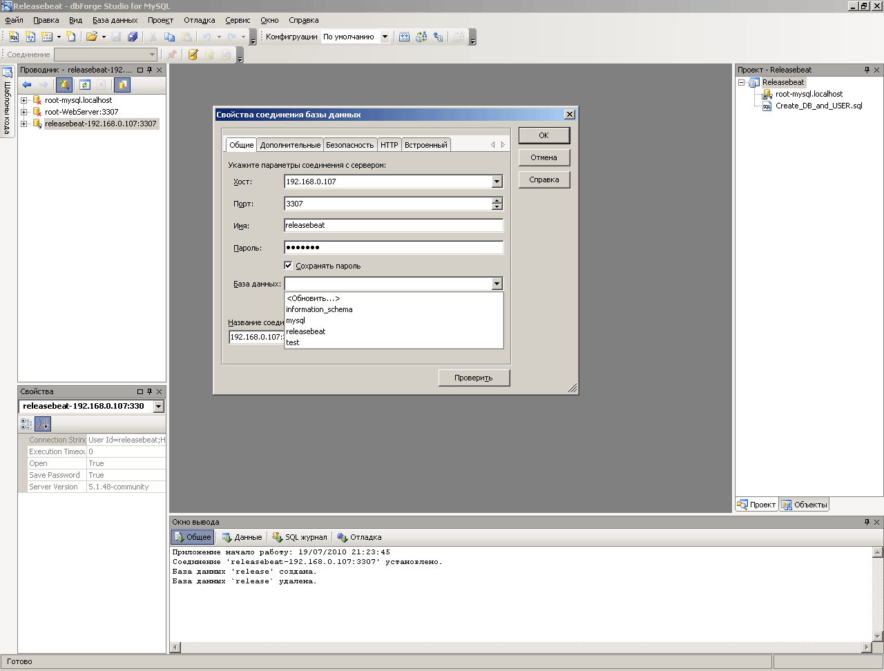Click the Copy toolbar icon
The image size is (884, 671).
(x=169, y=37)
